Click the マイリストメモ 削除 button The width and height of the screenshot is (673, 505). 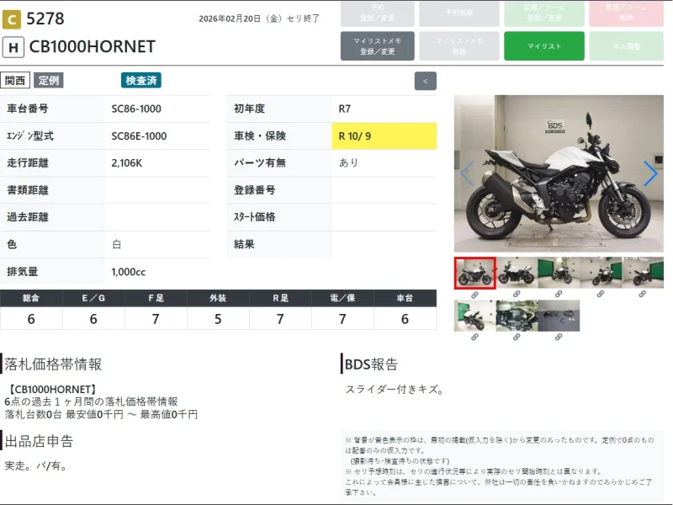[x=459, y=46]
